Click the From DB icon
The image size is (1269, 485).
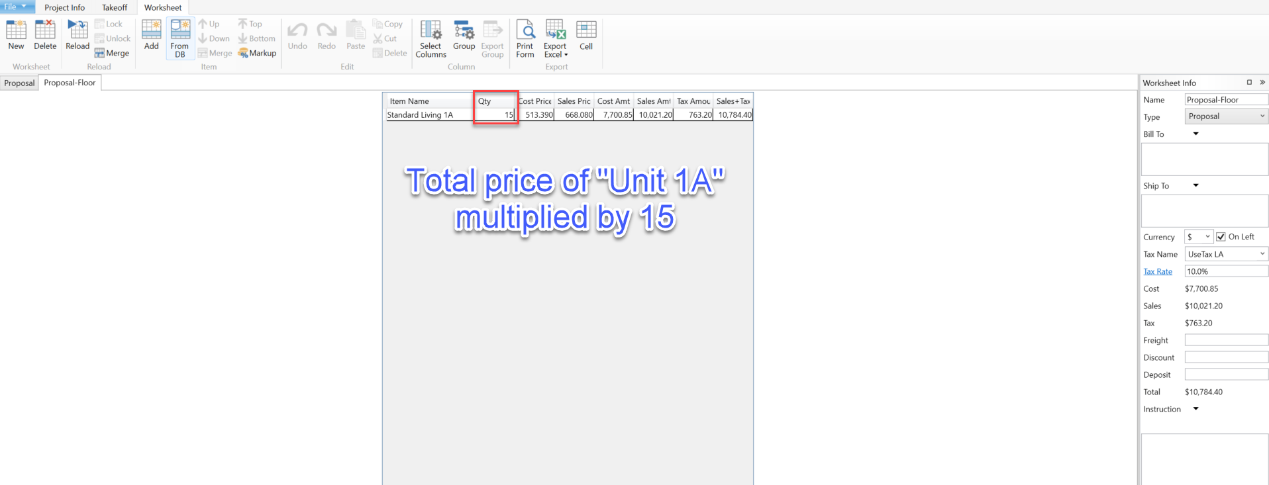coord(180,38)
